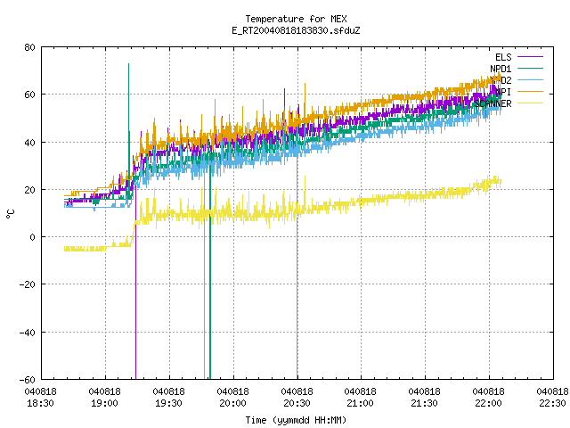Click the x-axis tick label 18:30
Screen dimensions: 570x428
click(x=41, y=403)
